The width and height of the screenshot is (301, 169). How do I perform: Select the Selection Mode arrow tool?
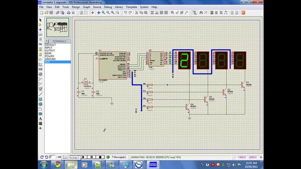pyautogui.click(x=40, y=20)
